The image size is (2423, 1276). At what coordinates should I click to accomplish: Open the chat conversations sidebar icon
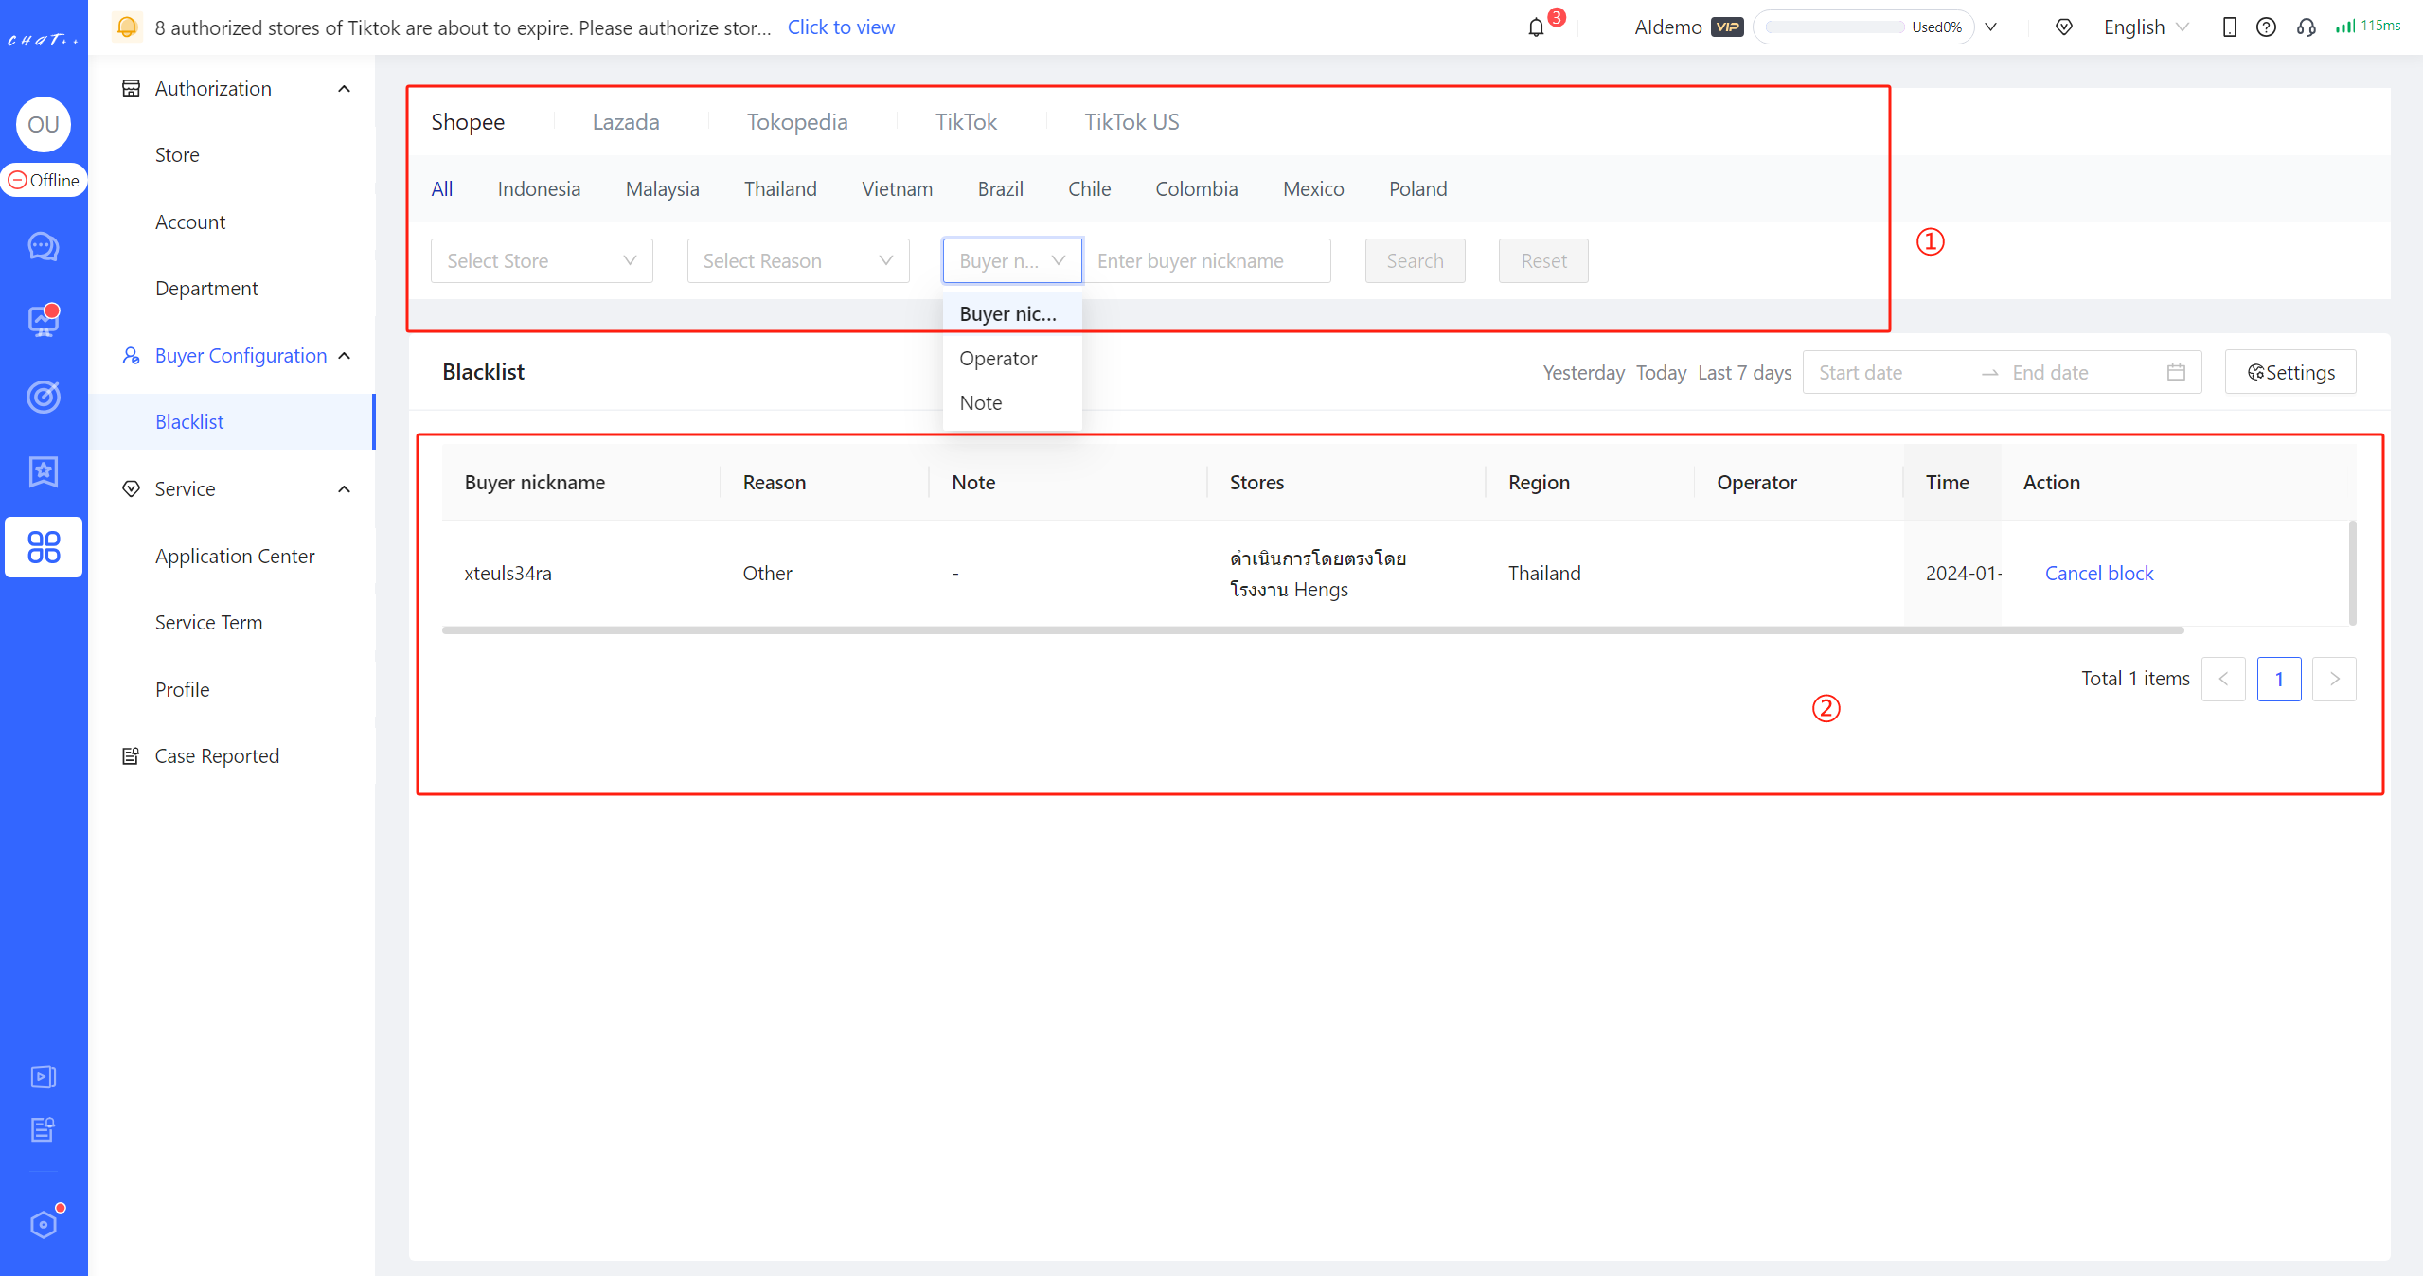(x=44, y=247)
